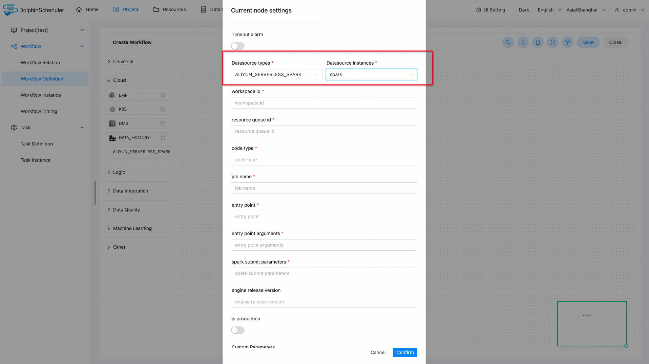Switch to Dark theme

(524, 10)
